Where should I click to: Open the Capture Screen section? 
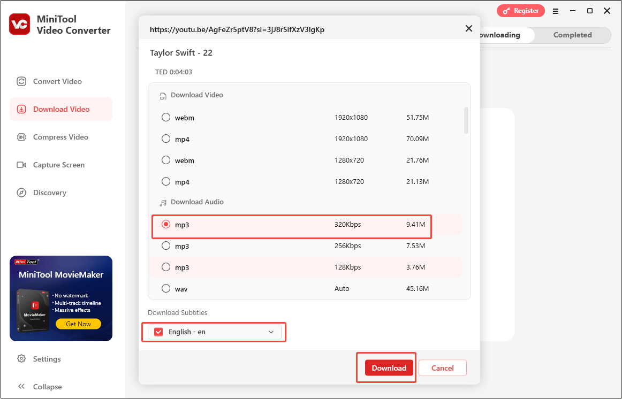[61, 165]
